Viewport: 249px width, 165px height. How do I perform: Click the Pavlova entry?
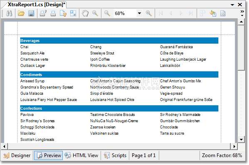(27, 115)
